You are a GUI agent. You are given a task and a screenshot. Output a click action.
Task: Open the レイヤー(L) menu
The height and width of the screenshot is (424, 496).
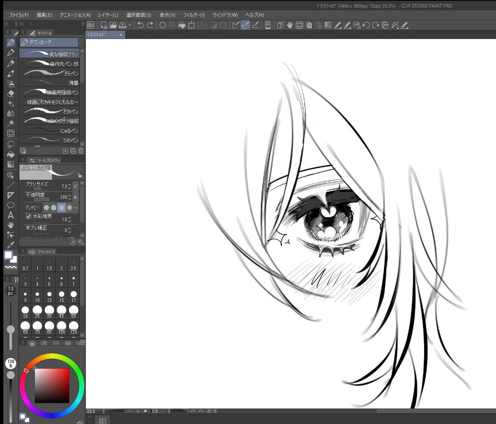[x=108, y=15]
